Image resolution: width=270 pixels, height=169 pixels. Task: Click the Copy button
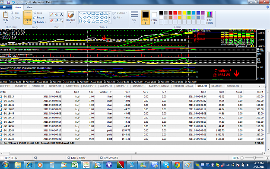click(x=16, y=18)
